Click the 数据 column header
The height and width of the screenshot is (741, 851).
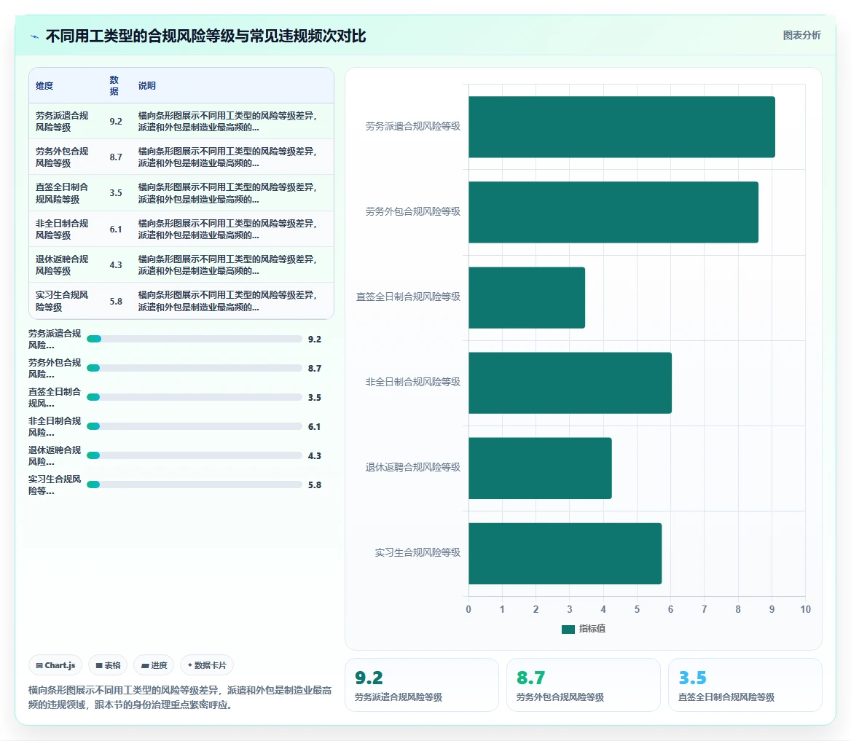114,86
